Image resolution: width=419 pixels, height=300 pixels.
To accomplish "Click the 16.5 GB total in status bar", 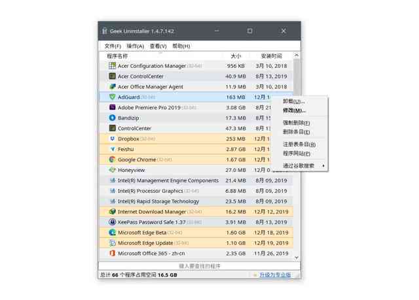I will click(x=168, y=275).
